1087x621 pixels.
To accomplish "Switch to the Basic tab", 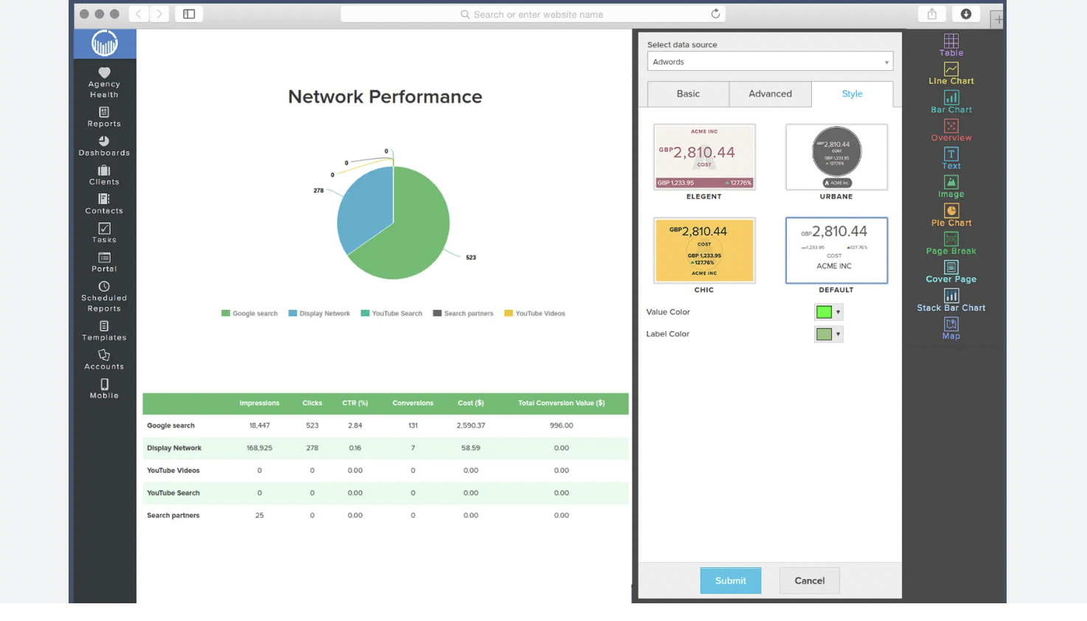I will click(688, 94).
